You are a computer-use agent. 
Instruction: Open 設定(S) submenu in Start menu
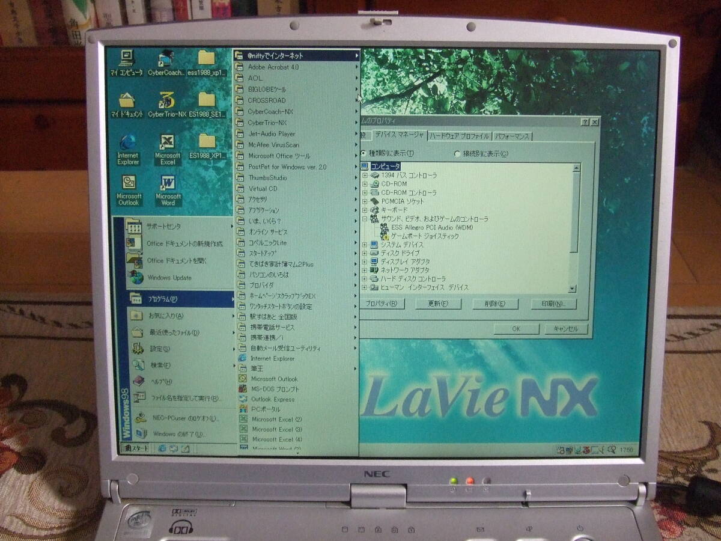coord(181,349)
